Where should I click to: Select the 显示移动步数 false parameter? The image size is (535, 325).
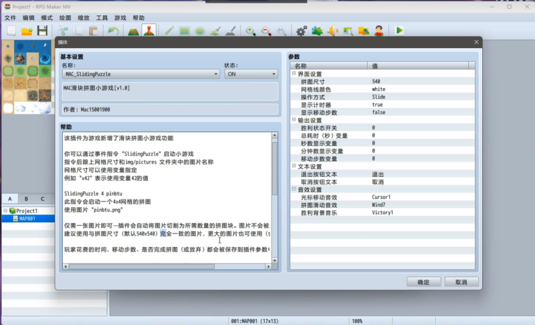click(x=382, y=112)
